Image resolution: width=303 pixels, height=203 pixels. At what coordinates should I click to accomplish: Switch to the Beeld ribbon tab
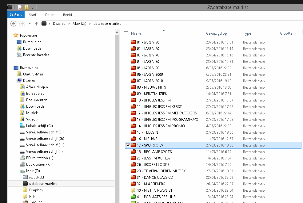(67, 15)
